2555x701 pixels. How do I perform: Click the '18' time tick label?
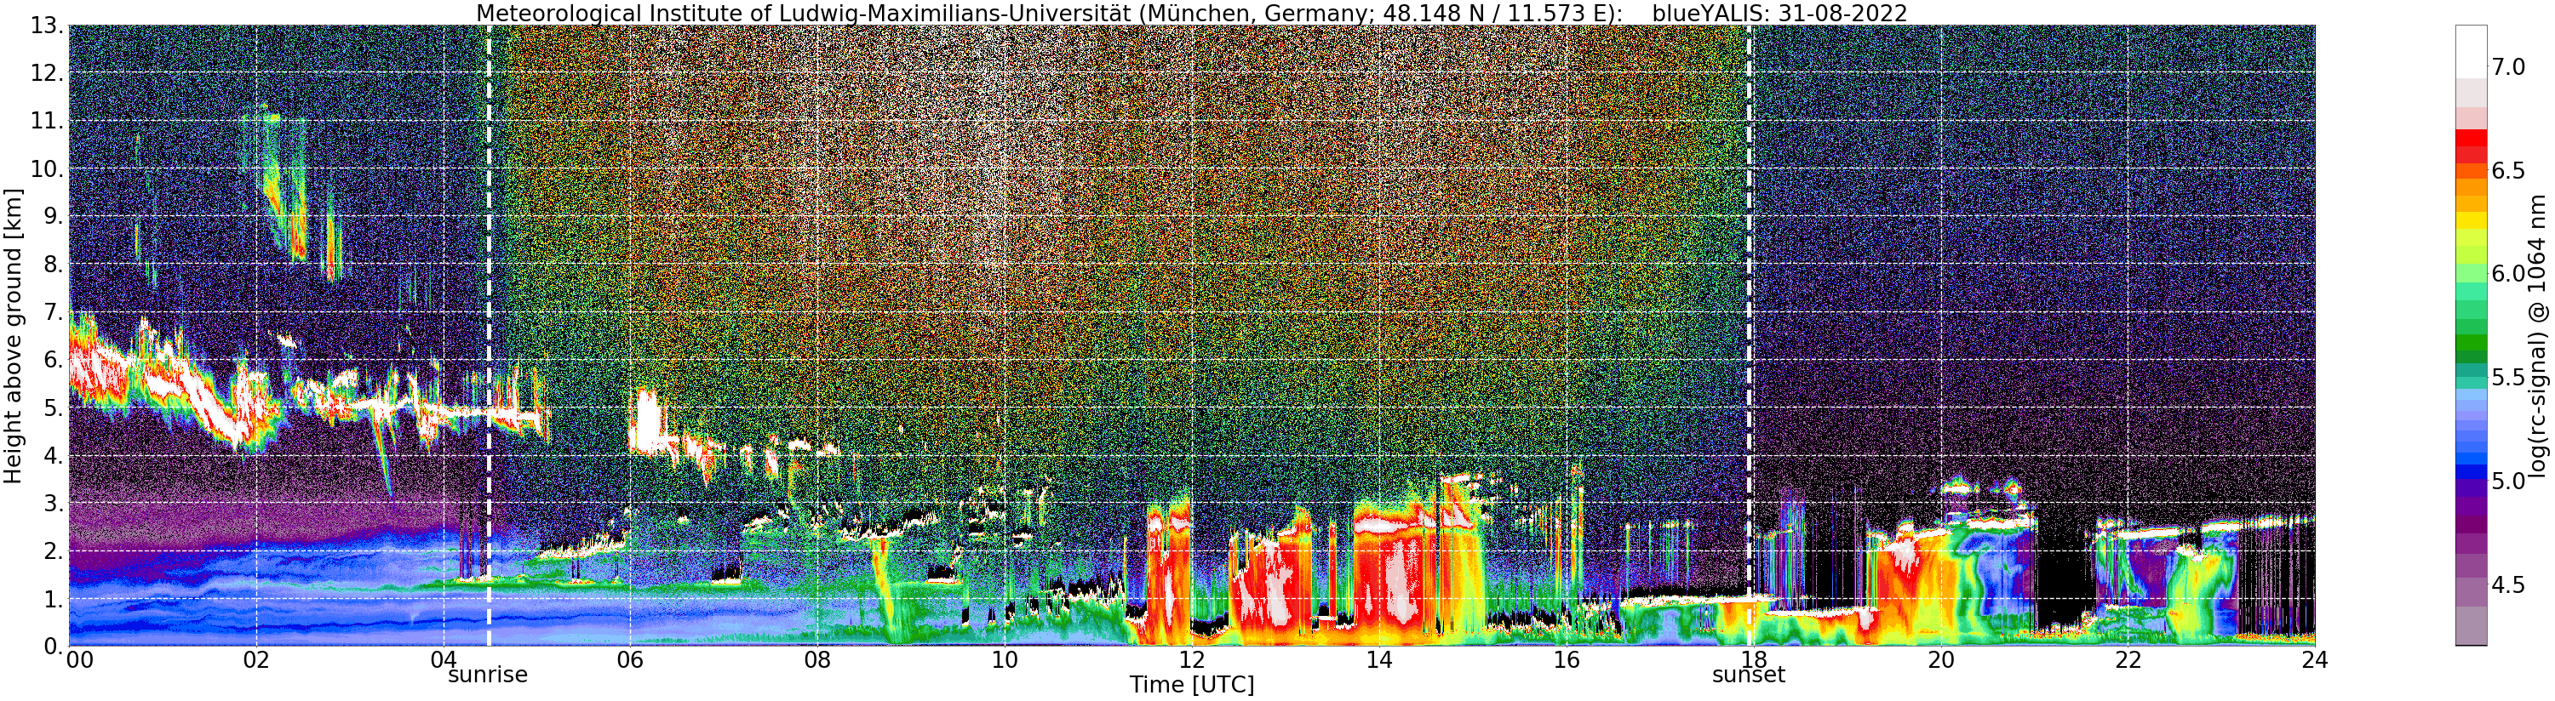point(1753,660)
